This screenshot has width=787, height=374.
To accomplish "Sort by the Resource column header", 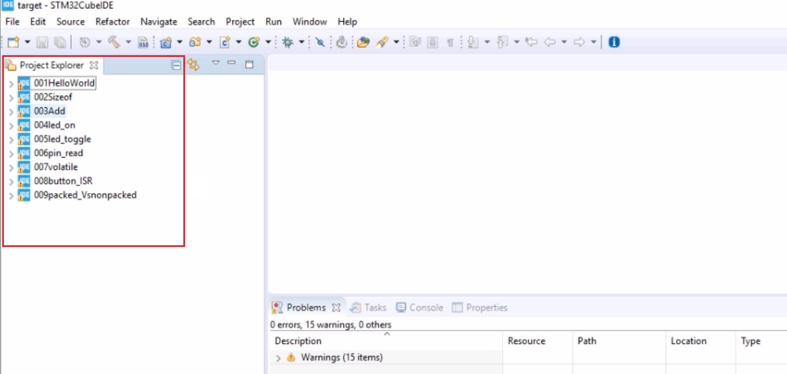I will tap(538, 341).
